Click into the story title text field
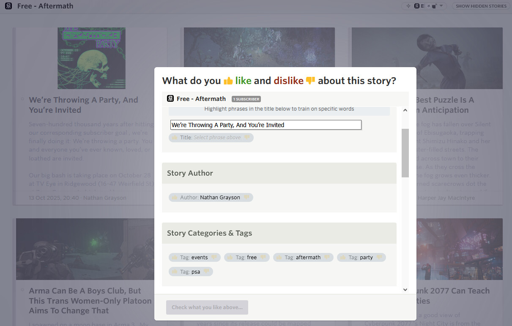The image size is (512, 326). point(266,125)
